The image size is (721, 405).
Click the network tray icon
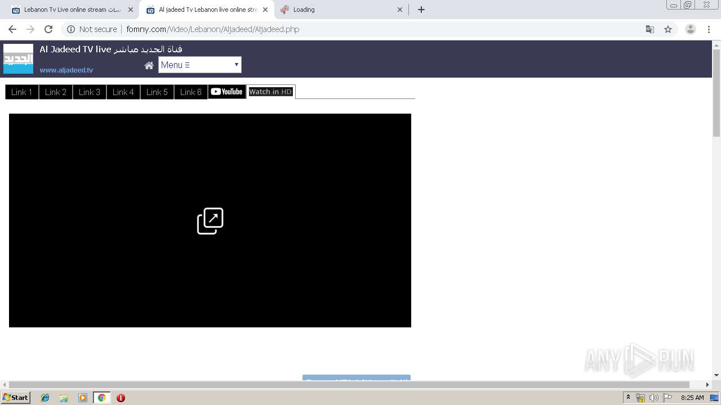click(640, 398)
